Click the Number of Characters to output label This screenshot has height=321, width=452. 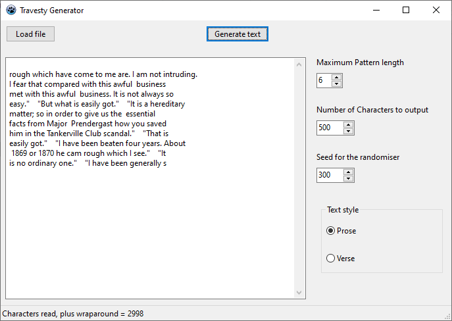(x=372, y=110)
